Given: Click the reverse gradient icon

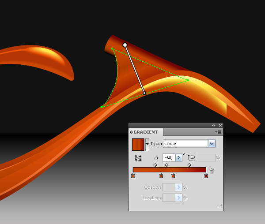Looking at the screenshot, I should [138, 158].
